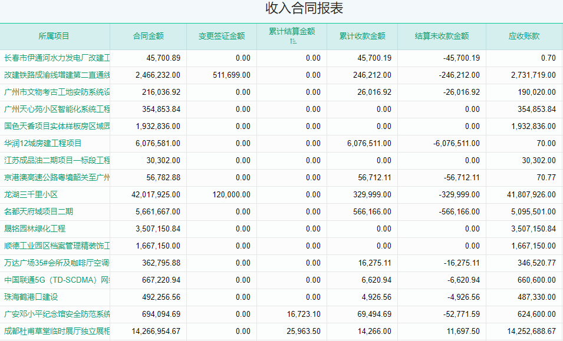Open the 珠海鹤港口建设 project link
This screenshot has width=563, height=341.
tap(31, 297)
